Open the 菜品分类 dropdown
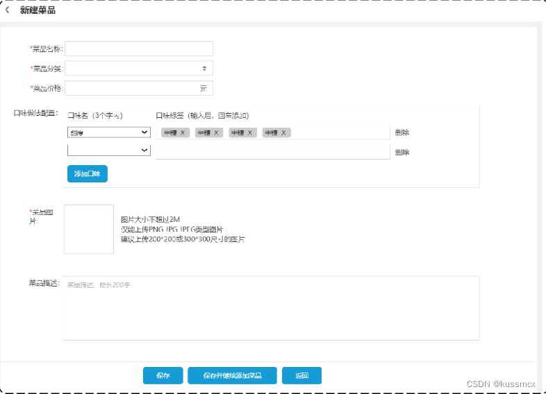Viewport: 546px width, 394px height. (x=139, y=69)
